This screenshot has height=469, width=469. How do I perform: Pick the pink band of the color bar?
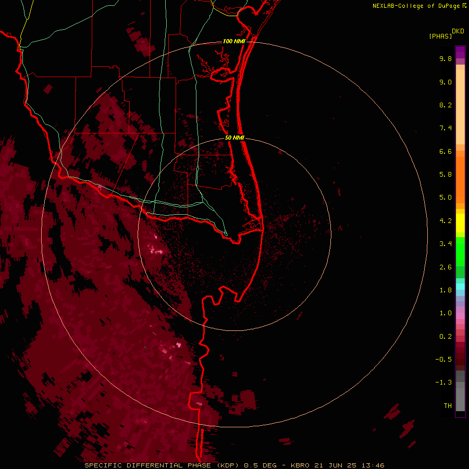click(x=460, y=316)
